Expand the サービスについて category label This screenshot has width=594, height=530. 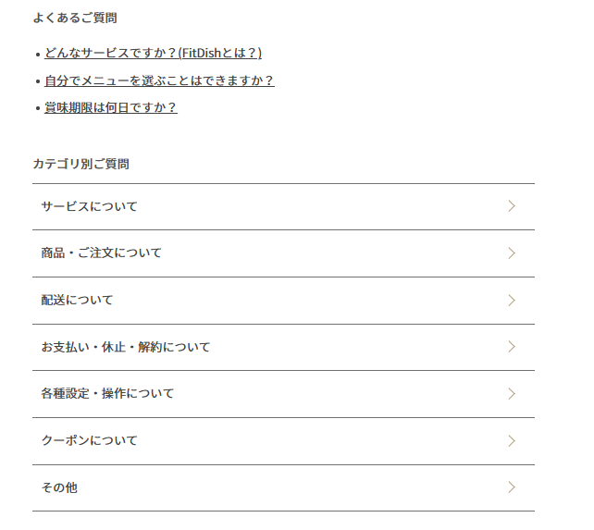click(x=89, y=206)
